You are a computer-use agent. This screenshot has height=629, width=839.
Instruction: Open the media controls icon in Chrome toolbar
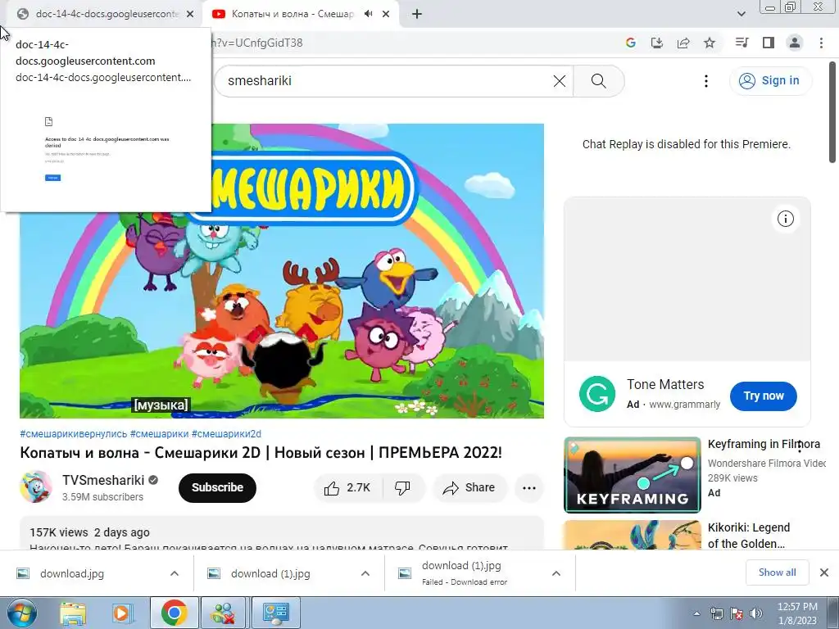pyautogui.click(x=741, y=43)
